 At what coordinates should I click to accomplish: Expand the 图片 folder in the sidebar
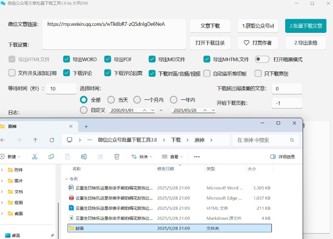coord(2,181)
